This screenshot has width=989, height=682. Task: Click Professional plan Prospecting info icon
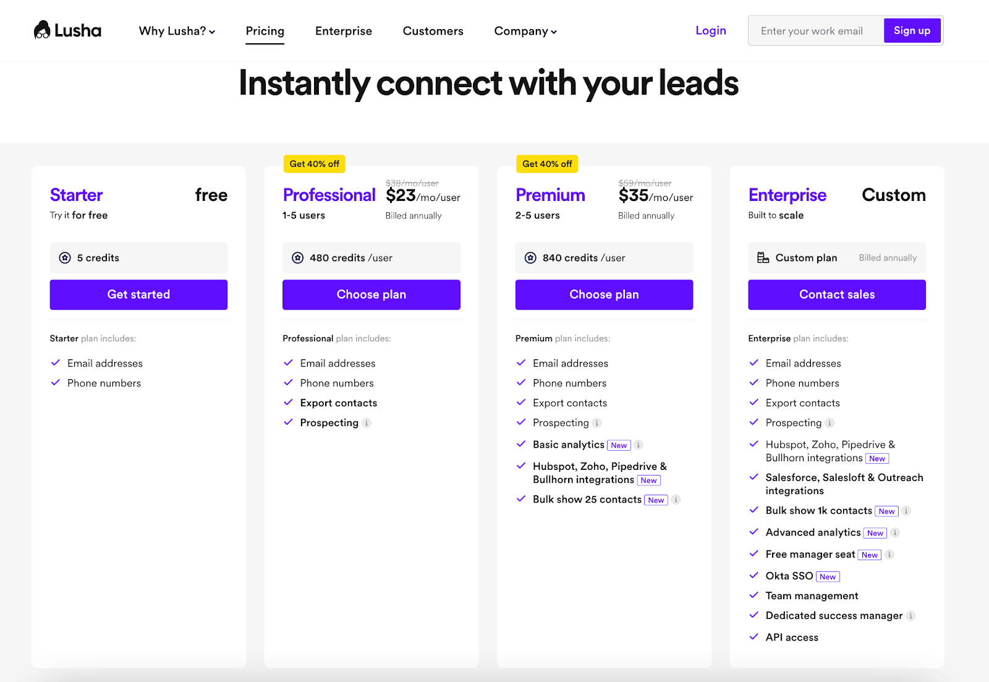[366, 423]
